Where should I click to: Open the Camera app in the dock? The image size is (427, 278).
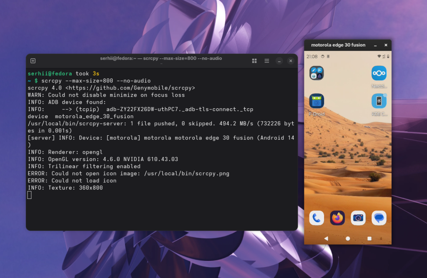(x=358, y=218)
